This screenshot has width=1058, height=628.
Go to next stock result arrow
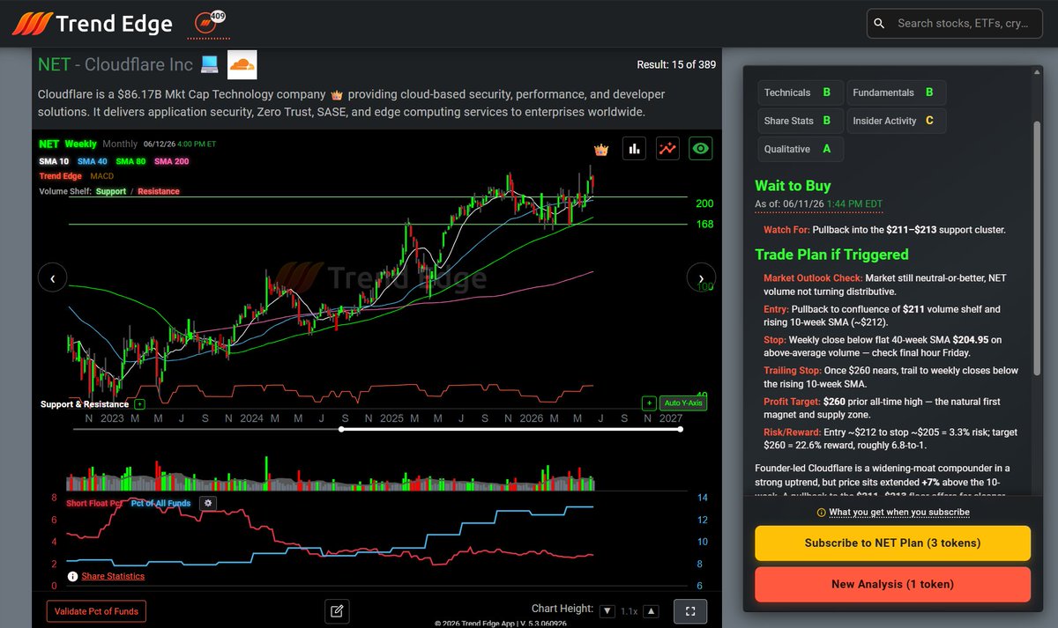[701, 278]
